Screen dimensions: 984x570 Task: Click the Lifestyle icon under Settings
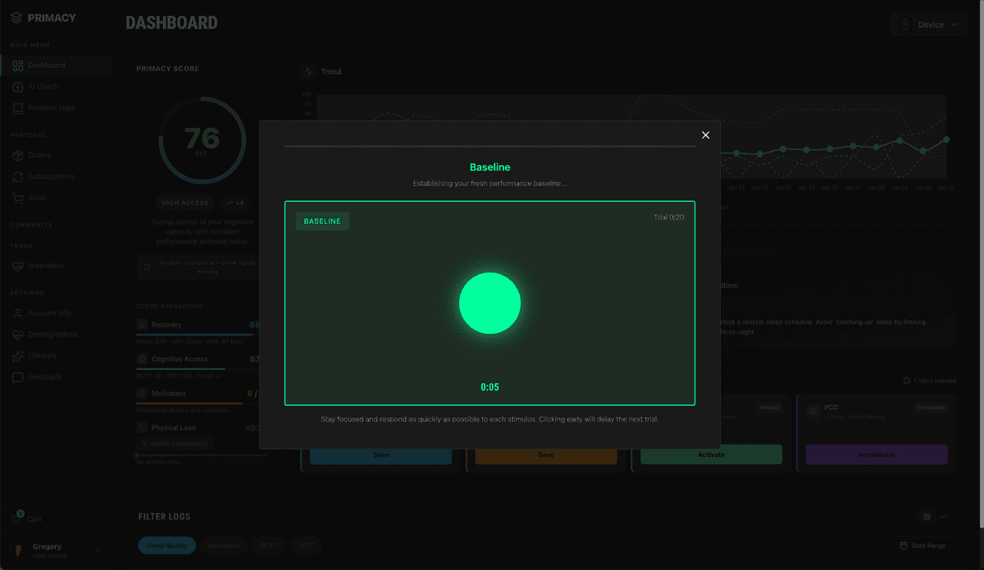[18, 355]
